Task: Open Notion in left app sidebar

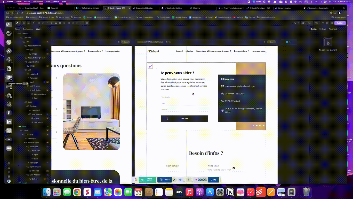Action: pyautogui.click(x=9, y=69)
